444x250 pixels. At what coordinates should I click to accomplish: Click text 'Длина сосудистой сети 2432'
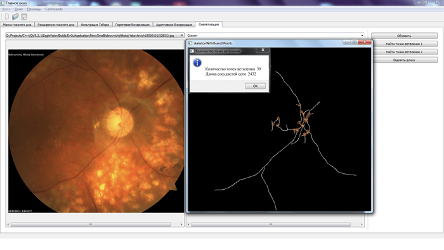(231, 74)
